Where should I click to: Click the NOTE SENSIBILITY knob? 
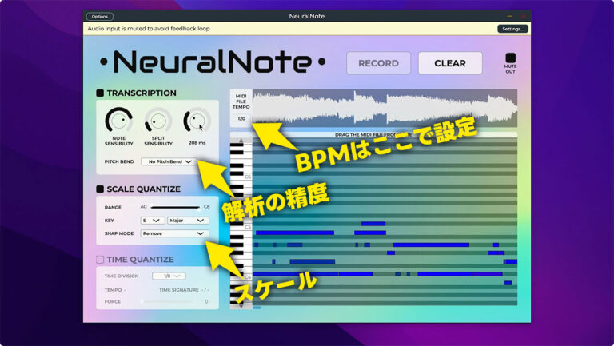[118, 121]
